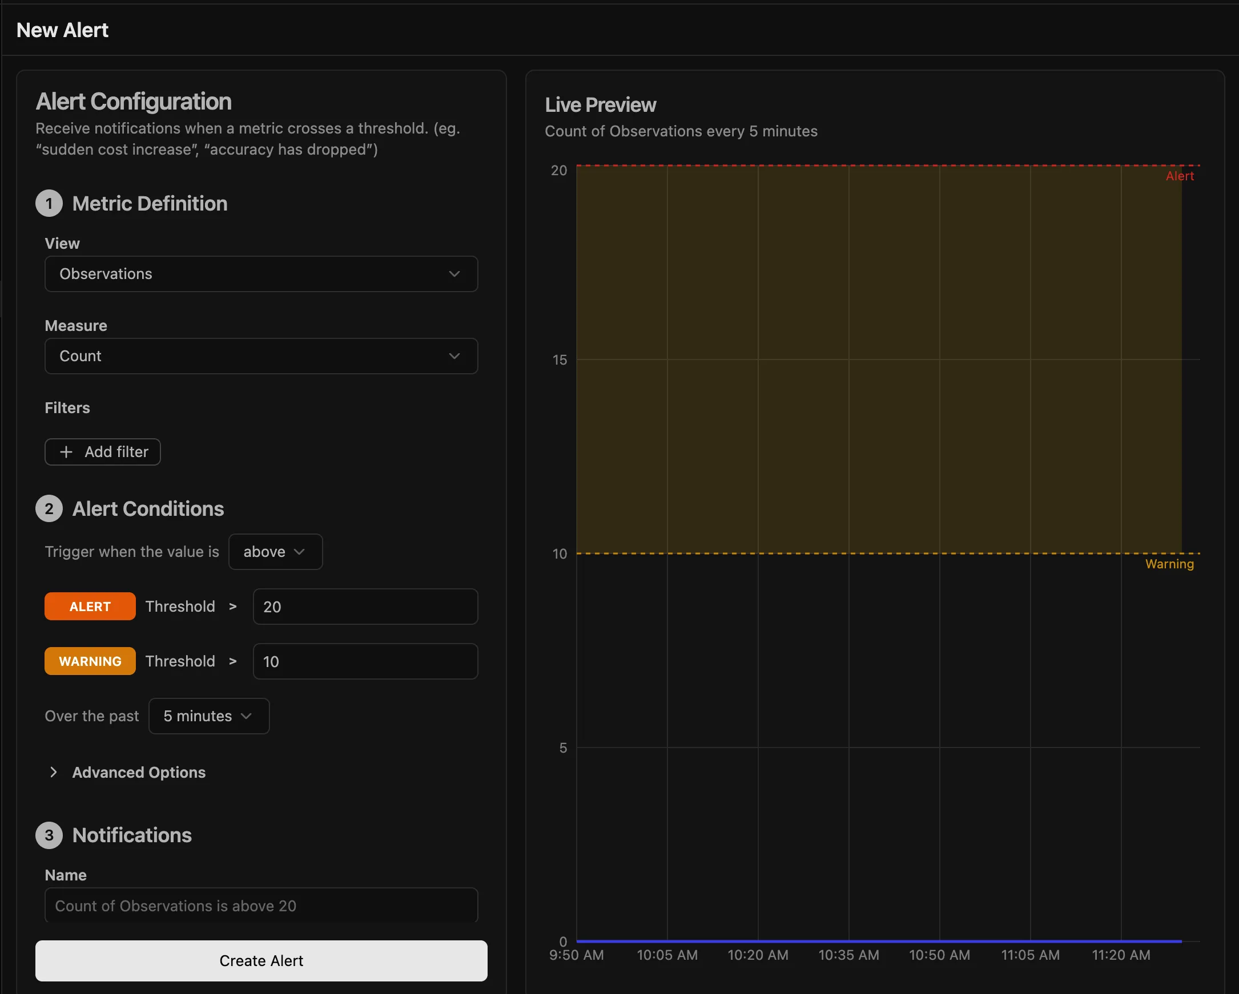Click the plus icon in Add filter
This screenshot has width=1239, height=994.
[66, 452]
